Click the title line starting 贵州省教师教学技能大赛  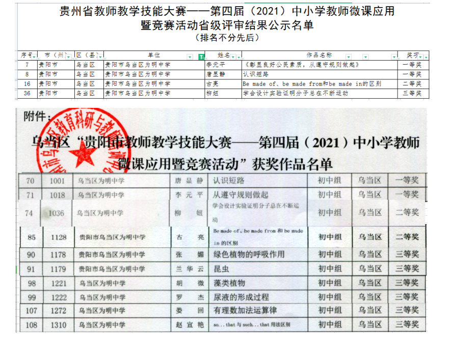click(x=227, y=11)
